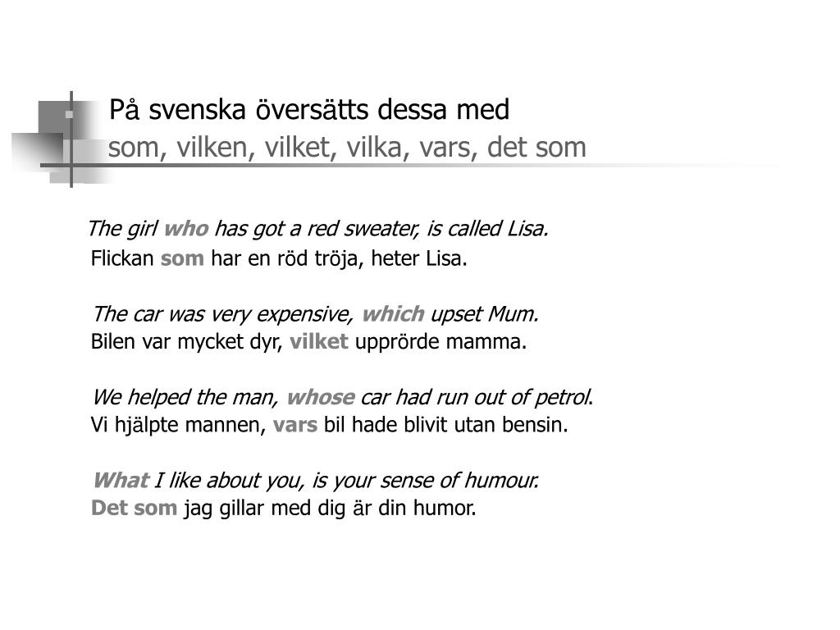Click the highlighted word 'What' in the last English sentence
This screenshot has height=630, width=840.
121,481
